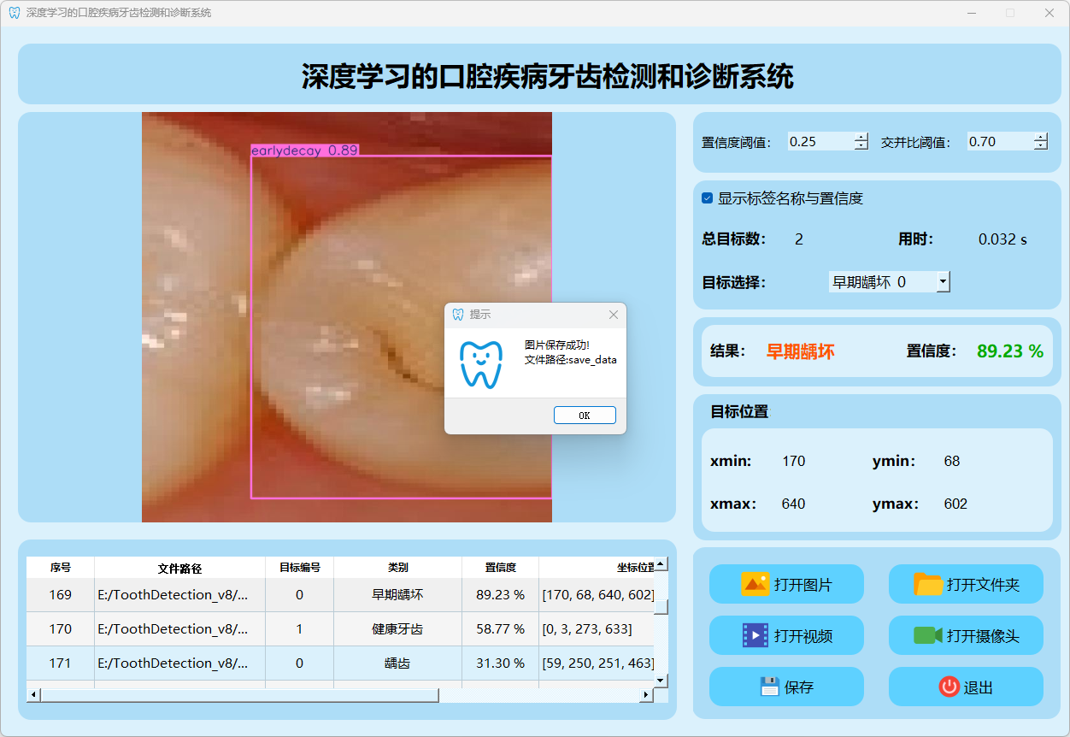Click the green camera icon for Open Camera
This screenshot has height=737, width=1070.
point(927,635)
